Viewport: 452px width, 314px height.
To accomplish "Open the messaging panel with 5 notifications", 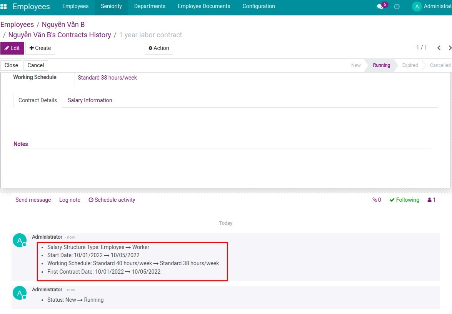I will point(380,7).
